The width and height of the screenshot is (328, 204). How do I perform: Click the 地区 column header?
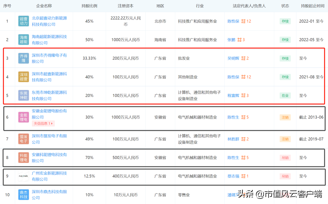tap(160, 6)
